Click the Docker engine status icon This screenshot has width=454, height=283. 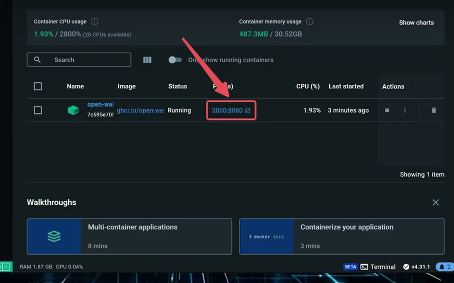pyautogui.click(x=6, y=266)
